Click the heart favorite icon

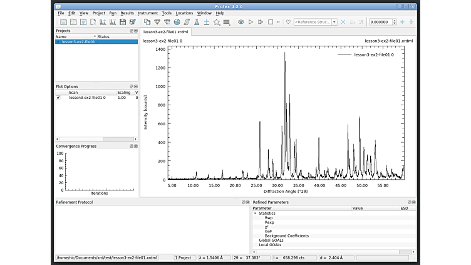click(288, 22)
